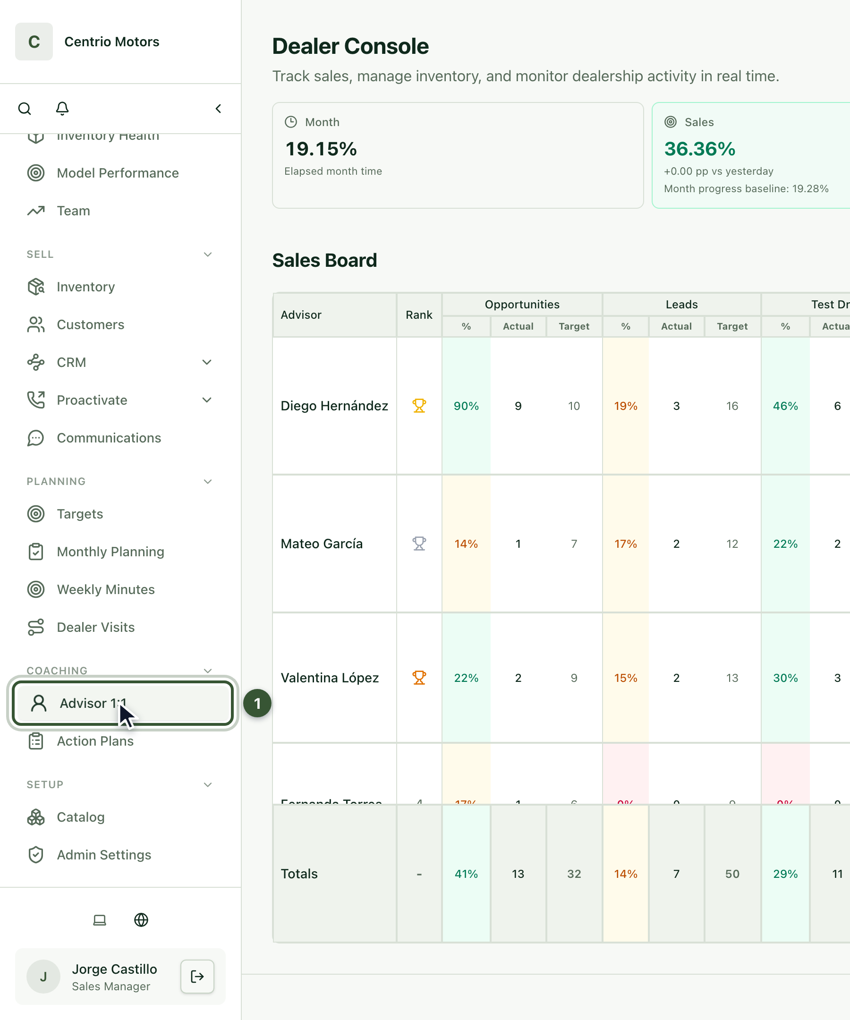Click the Admin Settings shield icon
The height and width of the screenshot is (1020, 850).
[x=36, y=855]
